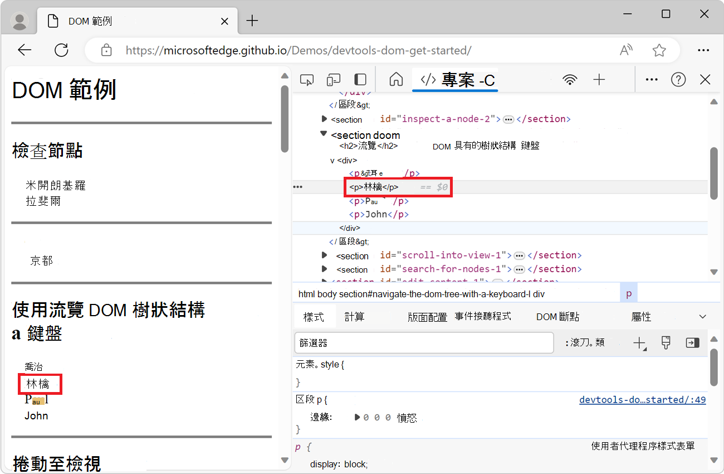Viewport: 724px width, 474px height.
Task: Select the <p>John</p> DOM node
Action: [x=379, y=214]
